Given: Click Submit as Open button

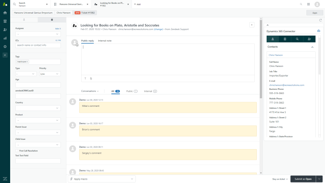Looking at the screenshot, I should click(303, 179).
